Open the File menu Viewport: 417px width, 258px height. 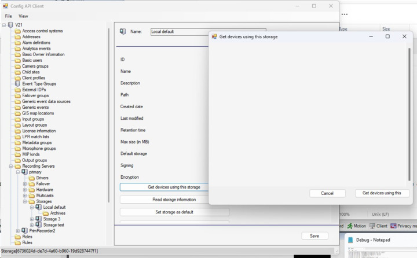coord(8,16)
